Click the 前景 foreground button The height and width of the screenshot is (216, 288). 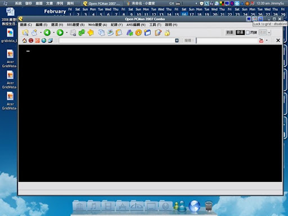coord(230,33)
